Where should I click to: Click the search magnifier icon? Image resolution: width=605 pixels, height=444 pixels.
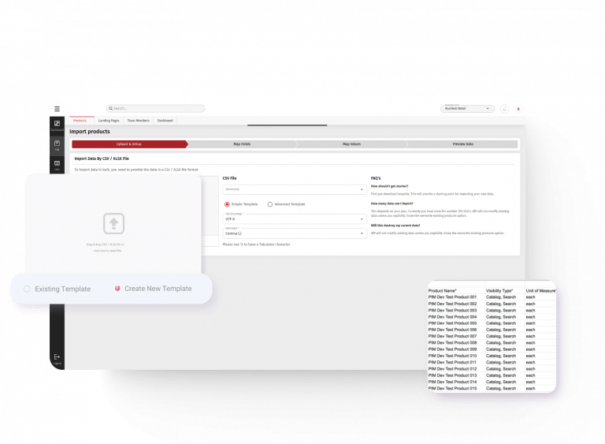pyautogui.click(x=111, y=108)
